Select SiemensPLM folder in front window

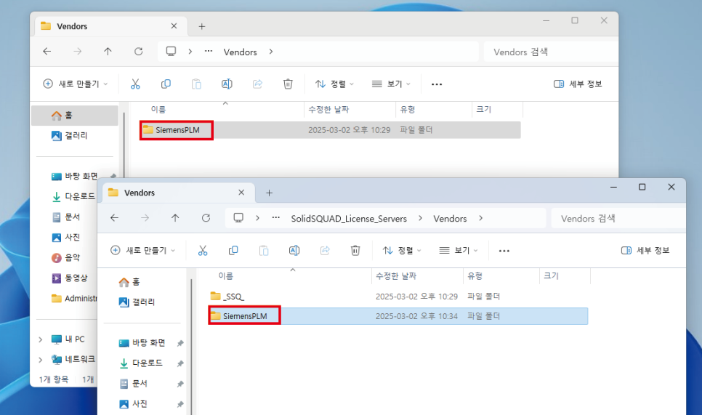pyautogui.click(x=398, y=316)
